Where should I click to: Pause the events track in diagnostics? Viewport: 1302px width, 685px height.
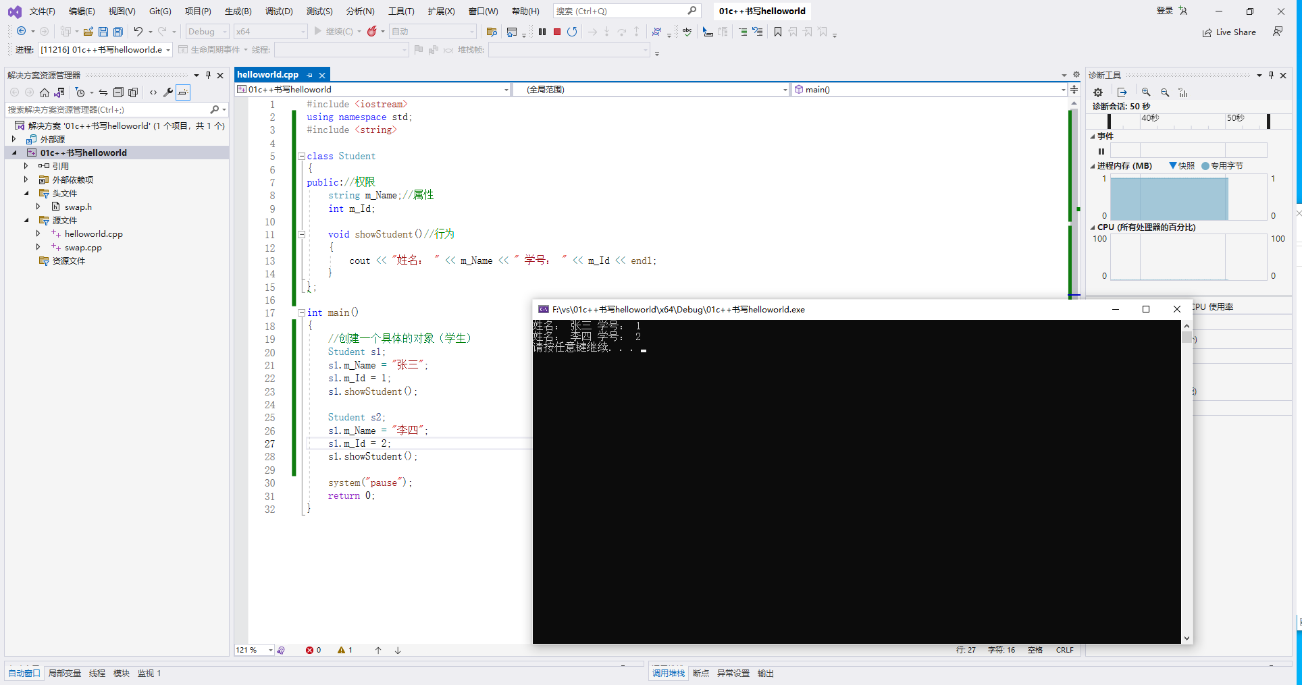(1101, 151)
